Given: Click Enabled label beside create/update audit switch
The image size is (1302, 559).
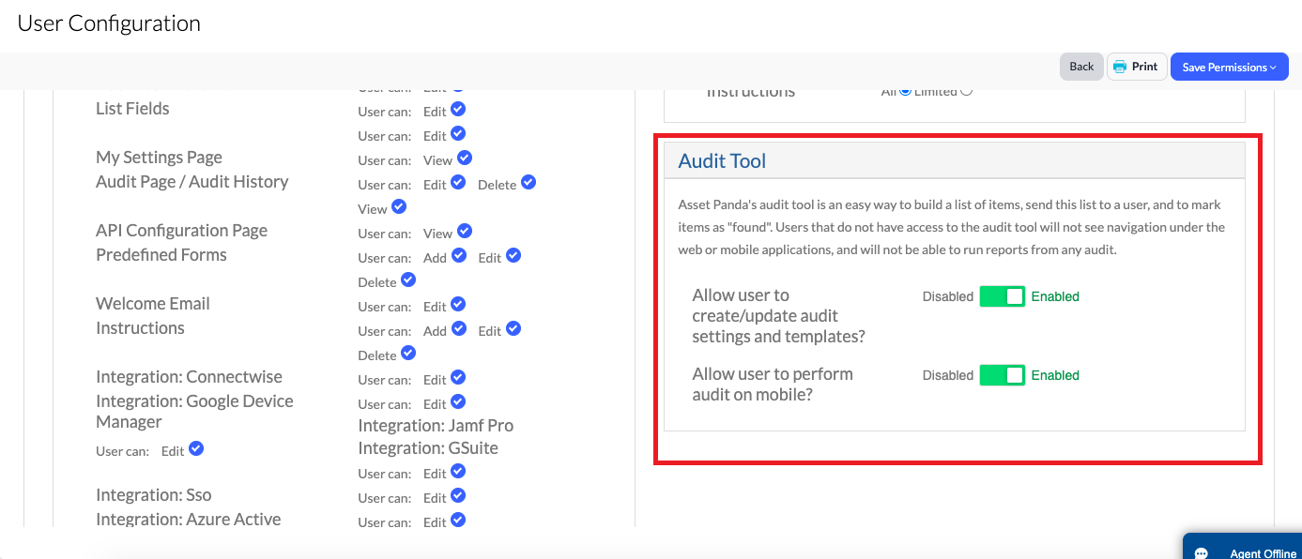Looking at the screenshot, I should (x=1055, y=296).
